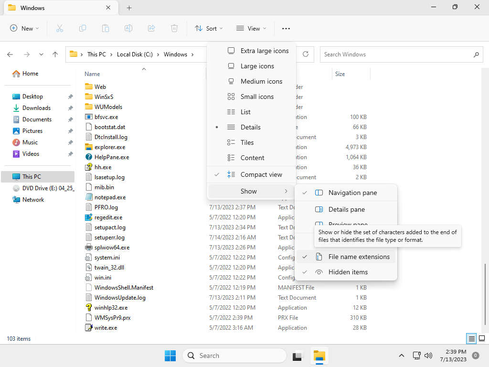Show hidden tray icons chevron

coord(401,356)
